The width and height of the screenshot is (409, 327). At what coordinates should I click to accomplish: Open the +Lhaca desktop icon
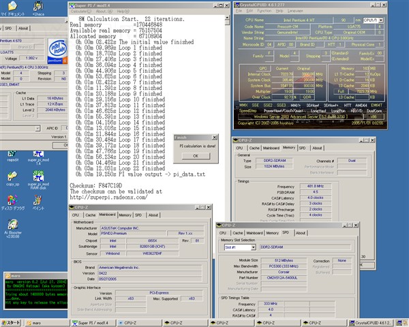point(38,8)
